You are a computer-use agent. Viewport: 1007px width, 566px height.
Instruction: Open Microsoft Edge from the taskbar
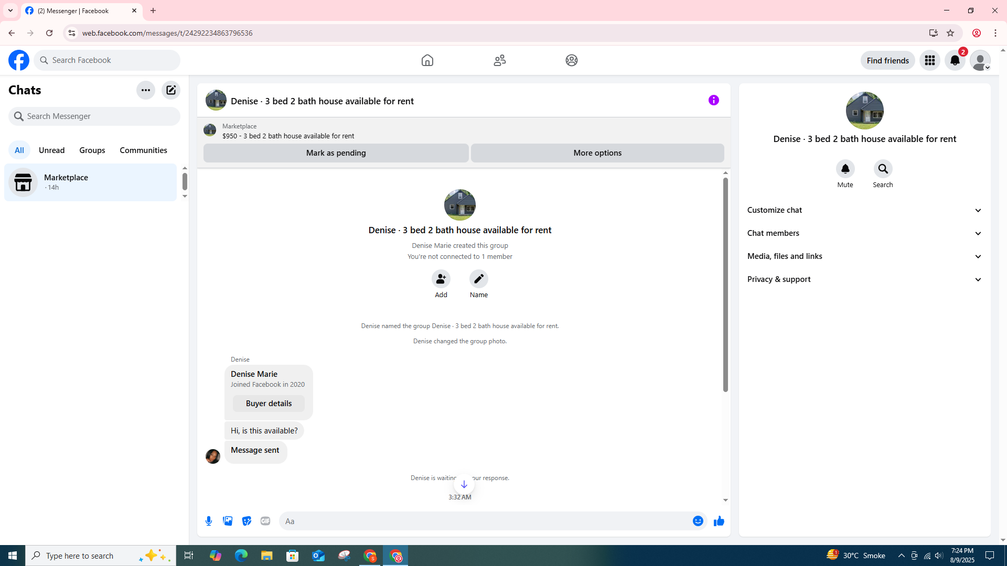pyautogui.click(x=241, y=556)
